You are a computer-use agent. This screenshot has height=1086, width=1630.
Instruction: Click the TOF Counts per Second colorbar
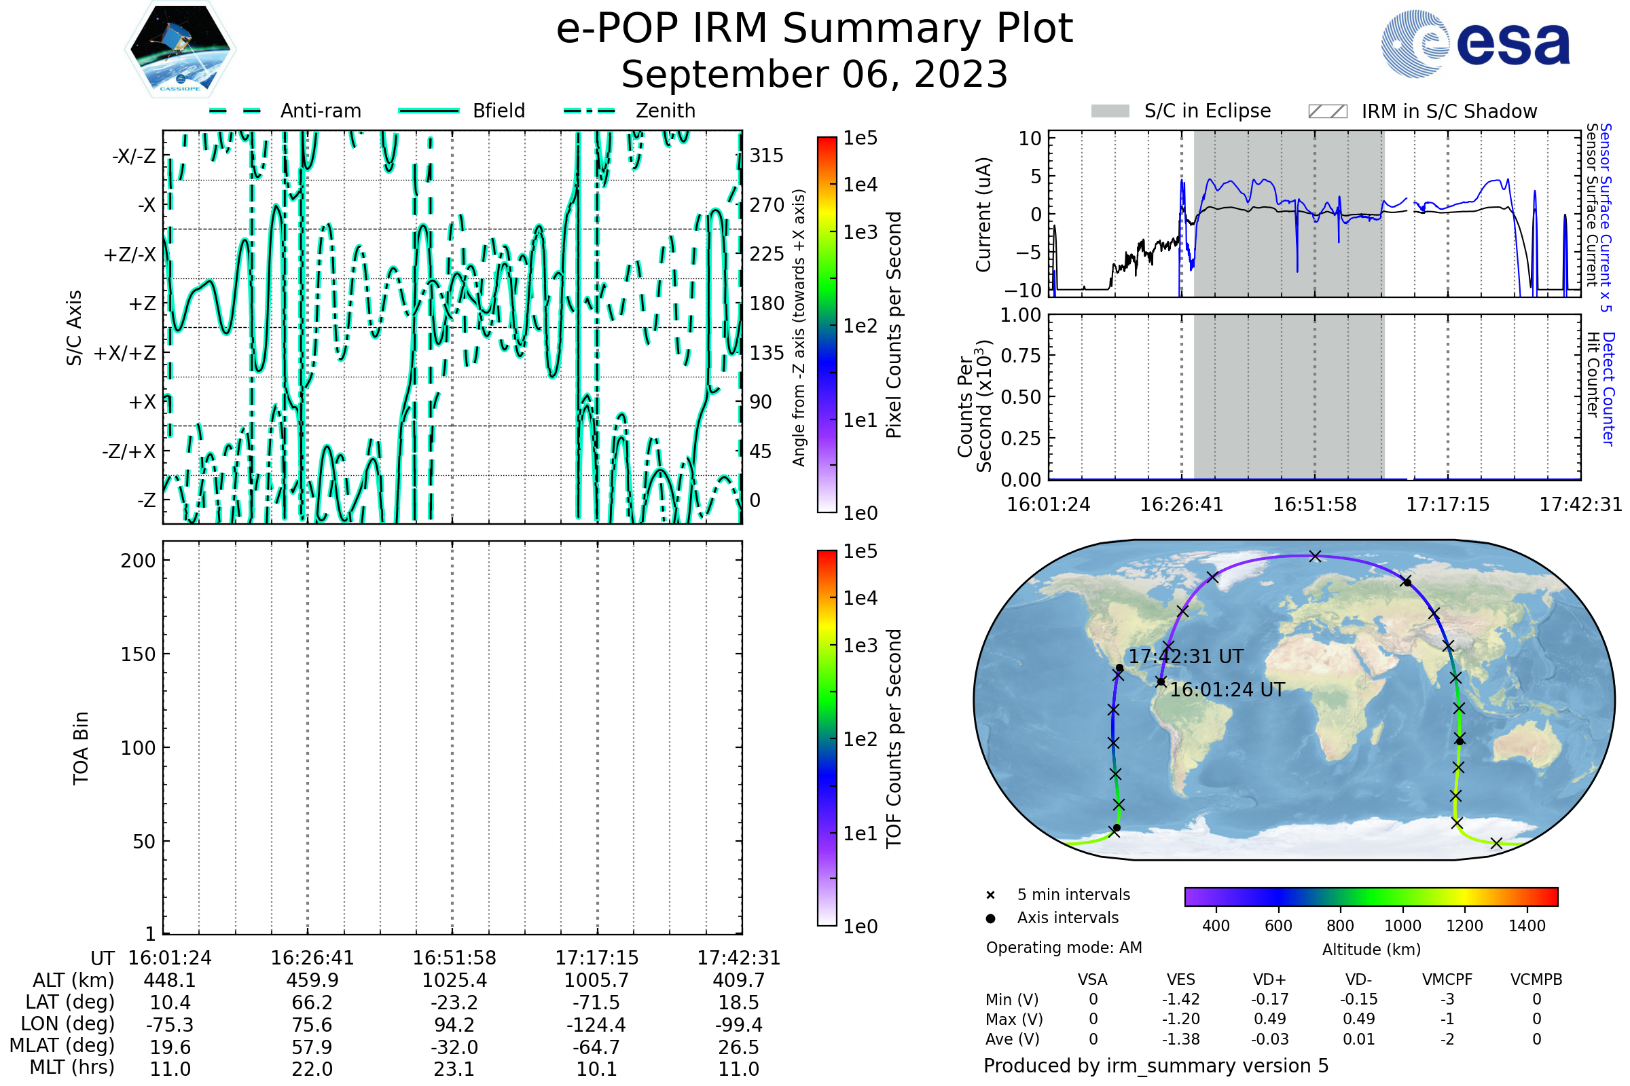827,738
